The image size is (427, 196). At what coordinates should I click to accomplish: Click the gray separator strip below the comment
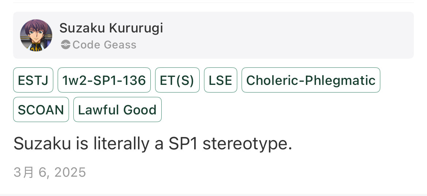tap(213, 195)
